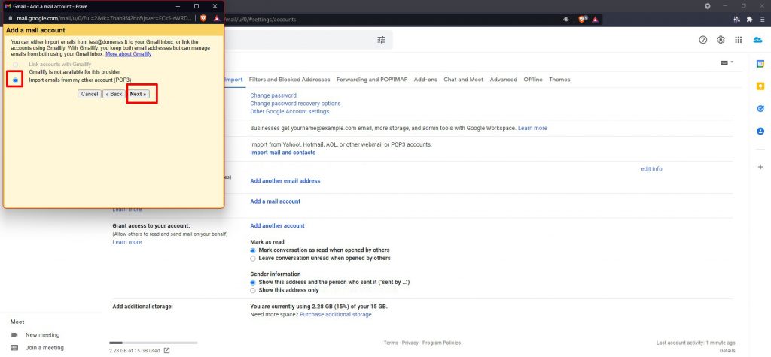Open Brave Shields in main window
The image size is (771, 357).
click(582, 19)
